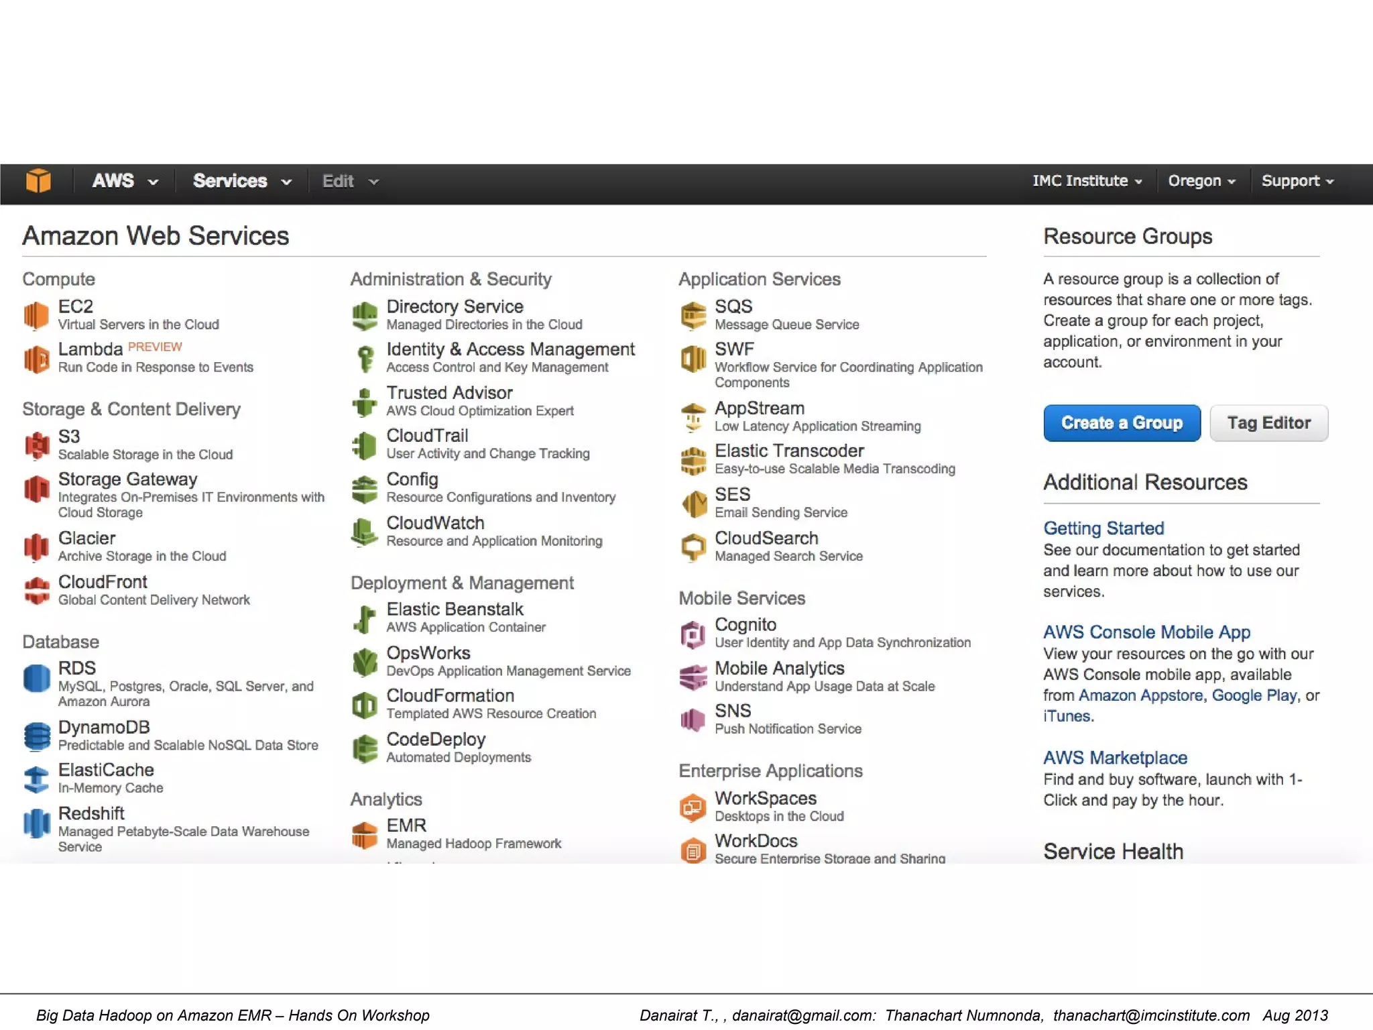The image size is (1373, 1030).
Task: Click the Tag Editor button
Action: [1268, 423]
